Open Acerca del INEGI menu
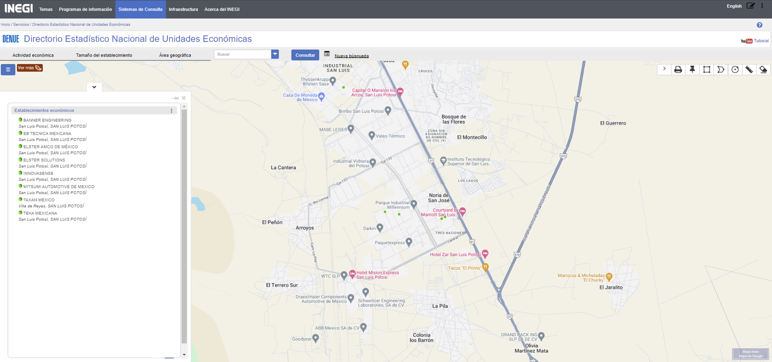Viewport: 772px width, 362px height. click(x=222, y=9)
